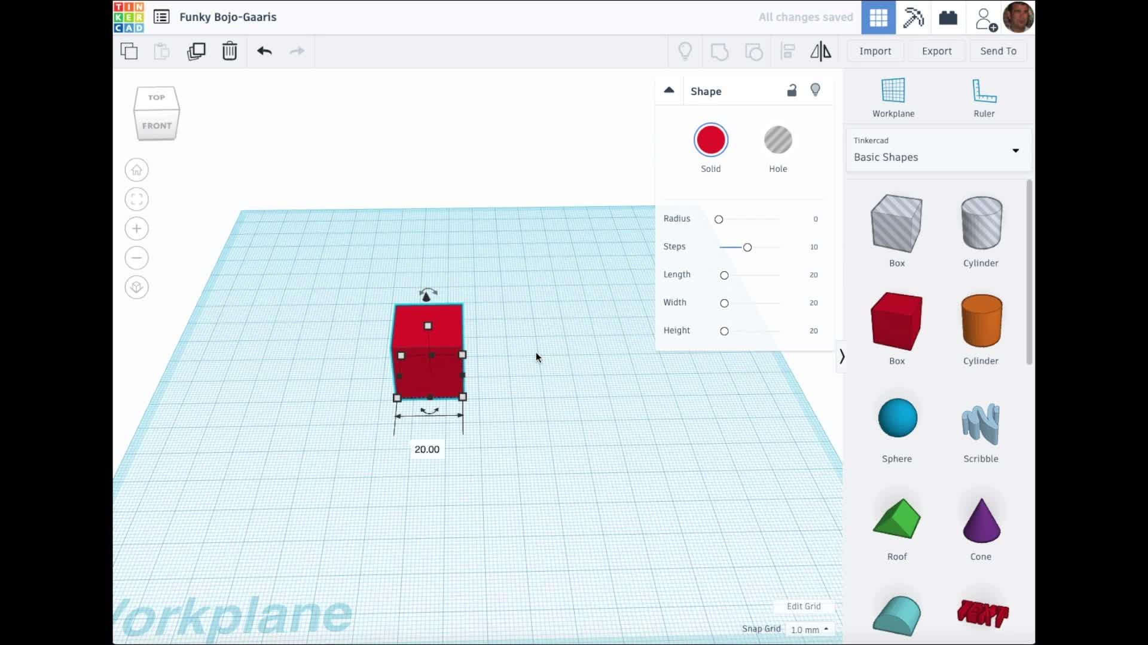1148x645 pixels.
Task: Click the Duplicate and repeat icon
Action: [x=196, y=51]
